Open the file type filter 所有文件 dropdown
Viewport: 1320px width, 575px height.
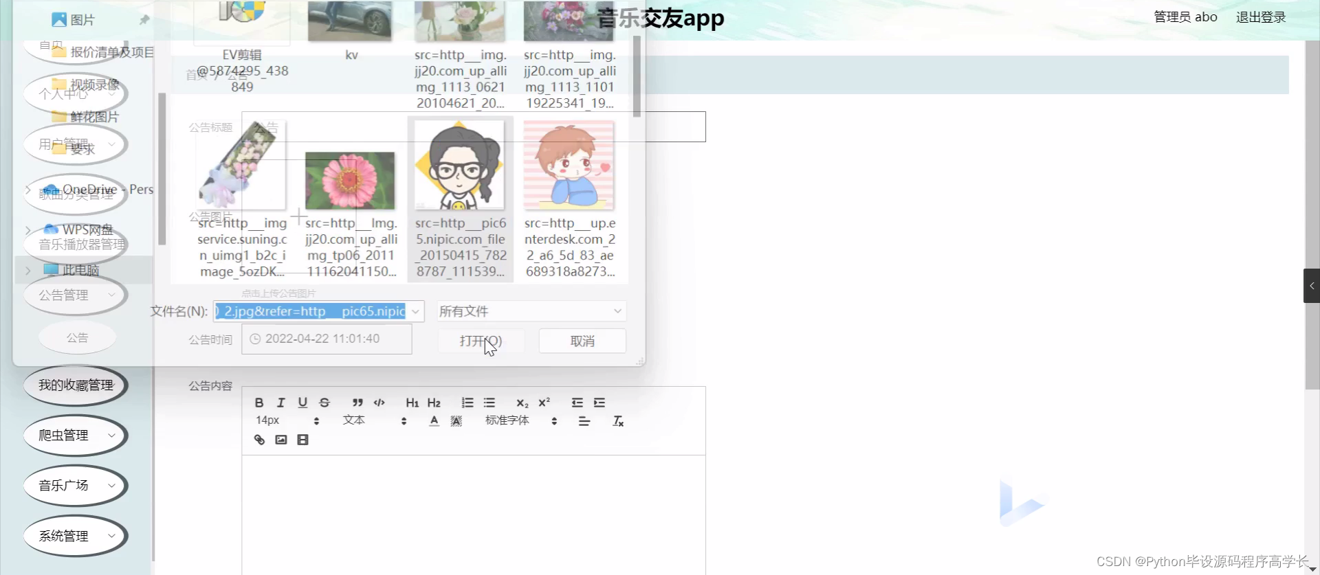[531, 311]
